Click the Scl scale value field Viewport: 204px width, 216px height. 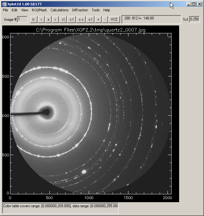[x=195, y=19]
